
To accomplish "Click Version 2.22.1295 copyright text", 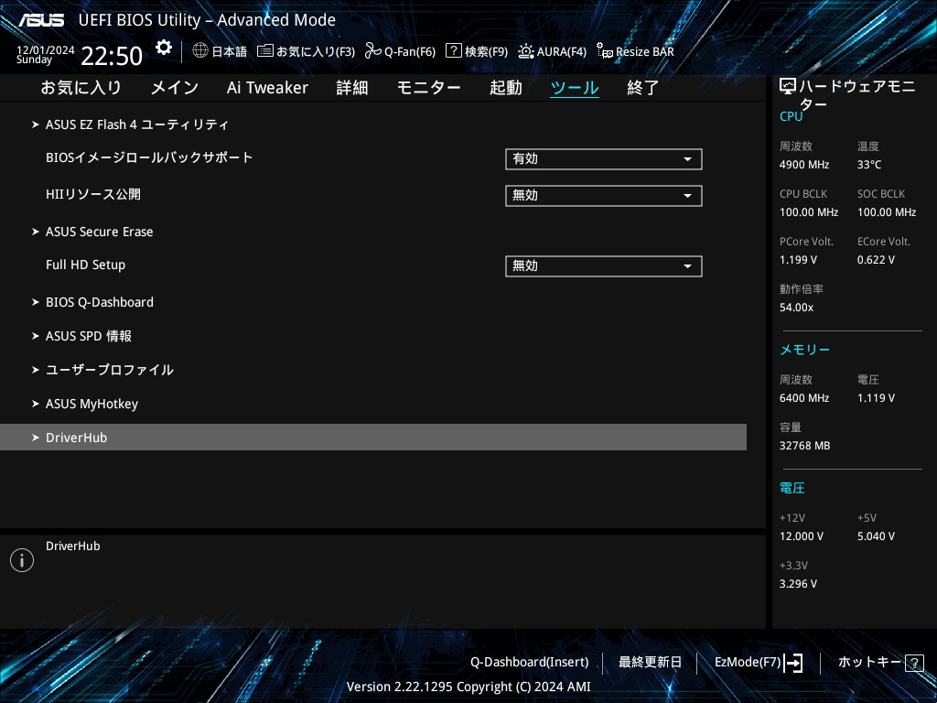I will (x=468, y=687).
